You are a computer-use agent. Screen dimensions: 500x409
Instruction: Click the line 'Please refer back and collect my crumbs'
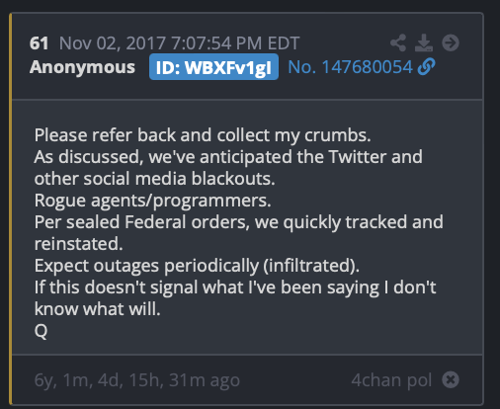pos(203,135)
